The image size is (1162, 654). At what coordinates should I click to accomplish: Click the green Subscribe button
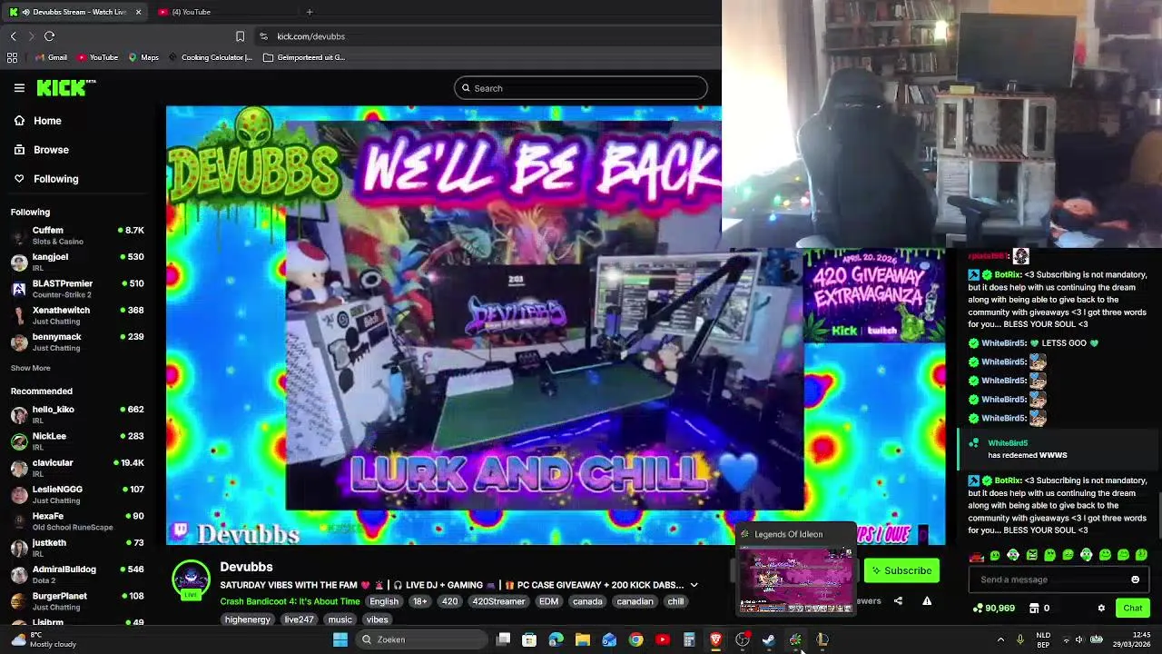click(x=901, y=570)
